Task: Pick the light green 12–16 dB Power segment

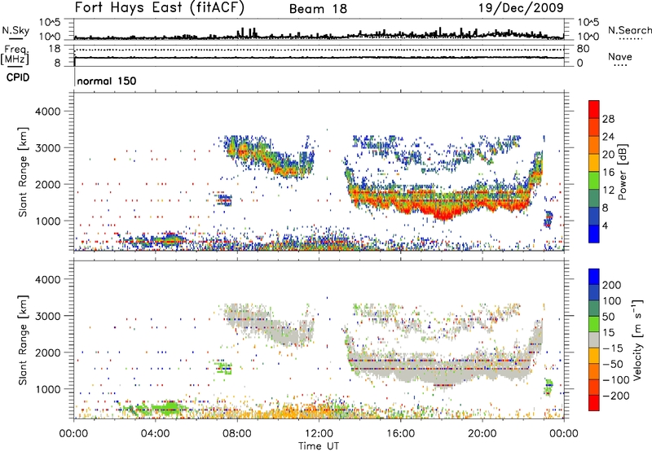Action: coord(594,181)
